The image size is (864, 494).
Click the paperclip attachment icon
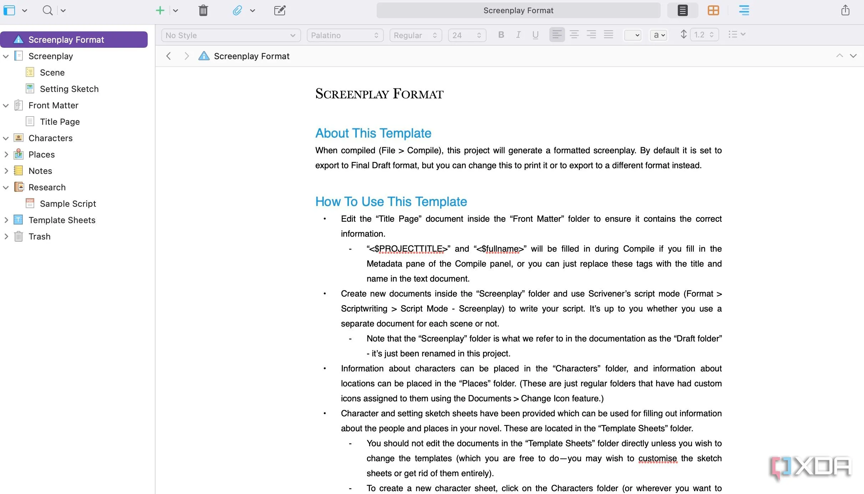(237, 10)
